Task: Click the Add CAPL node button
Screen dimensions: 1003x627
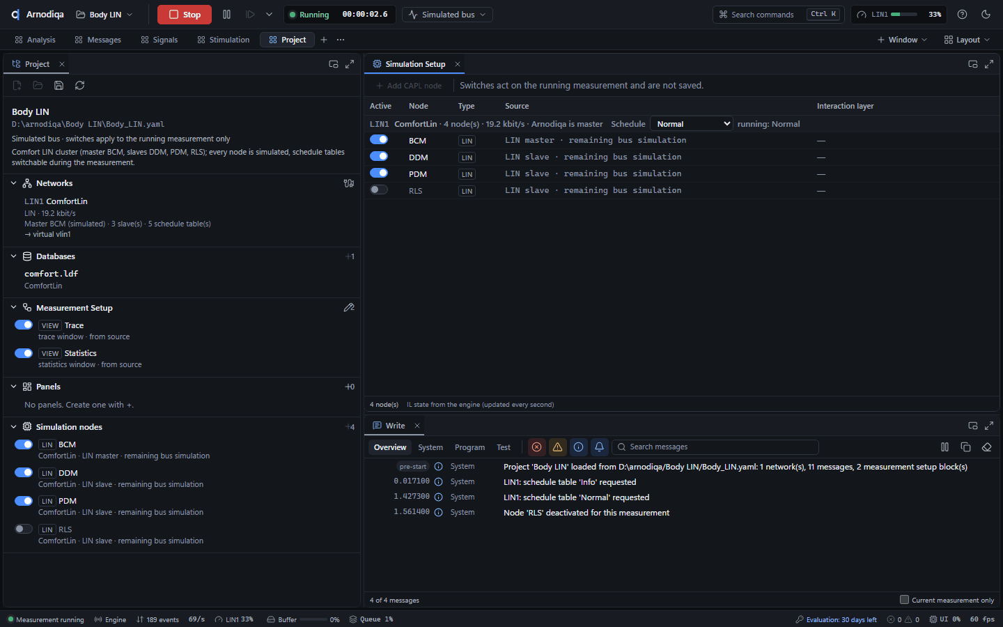Action: point(409,86)
